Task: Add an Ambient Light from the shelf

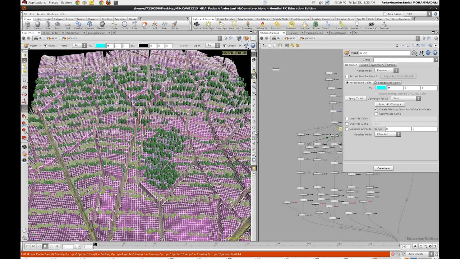Action: point(356,25)
